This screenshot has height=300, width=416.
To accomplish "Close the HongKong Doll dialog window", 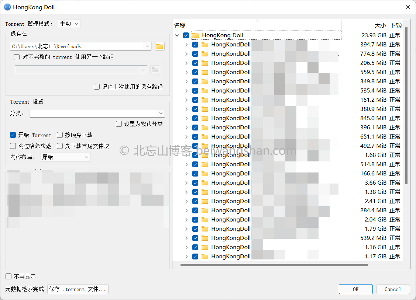I will (408, 7).
